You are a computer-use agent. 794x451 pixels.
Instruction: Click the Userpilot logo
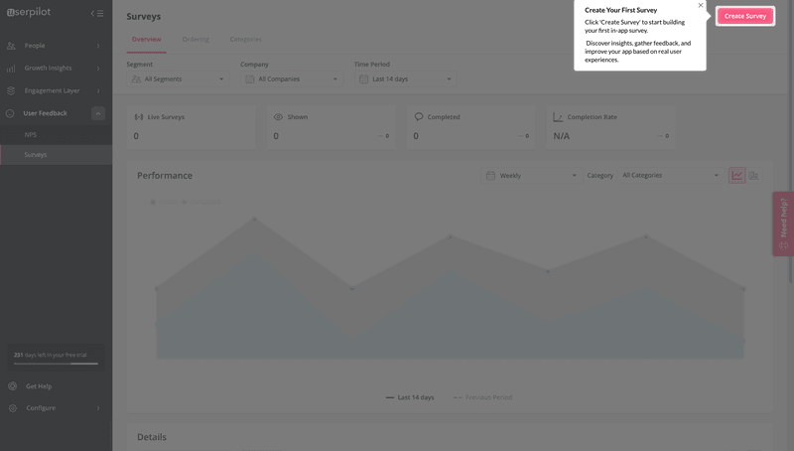point(29,12)
